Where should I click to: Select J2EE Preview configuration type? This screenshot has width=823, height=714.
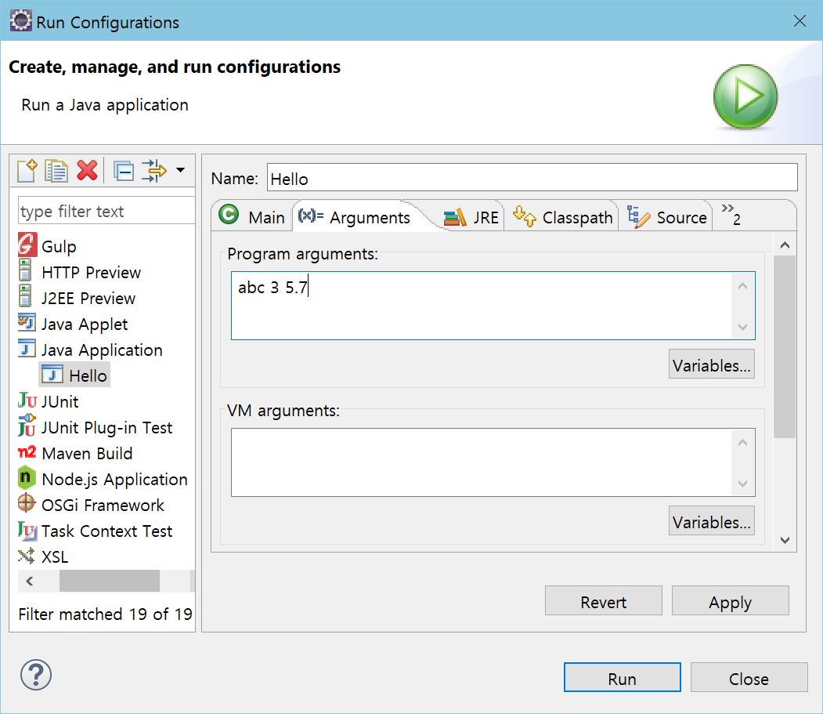point(78,298)
